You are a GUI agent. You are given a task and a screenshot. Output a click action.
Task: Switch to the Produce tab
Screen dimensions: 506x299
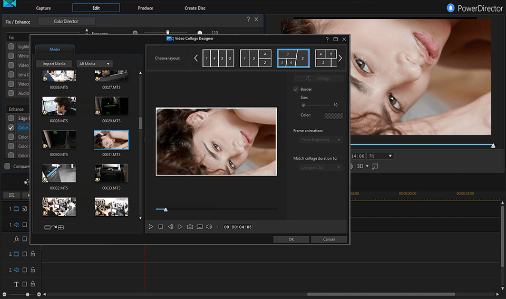(x=145, y=8)
